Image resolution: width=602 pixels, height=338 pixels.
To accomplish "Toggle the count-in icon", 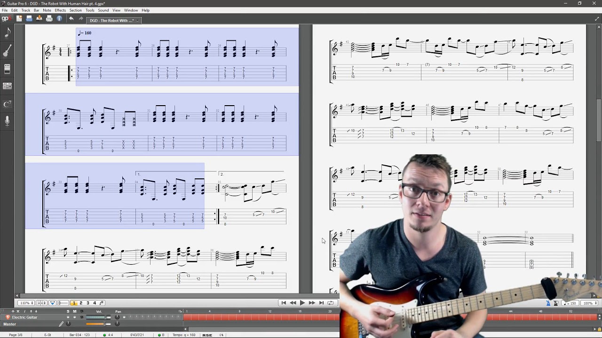I will (556, 303).
